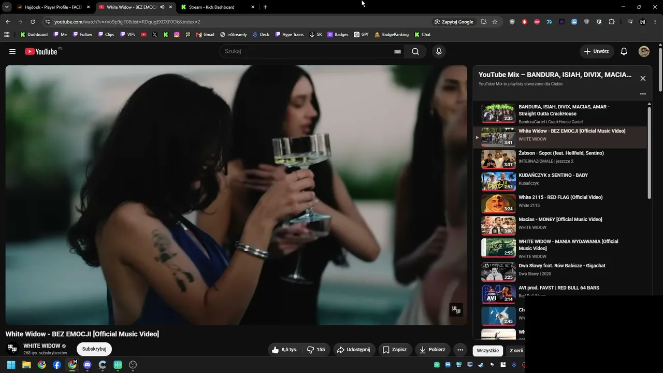This screenshot has width=663, height=373.
Task: Select the Z serii filter chip
Action: tap(516, 351)
